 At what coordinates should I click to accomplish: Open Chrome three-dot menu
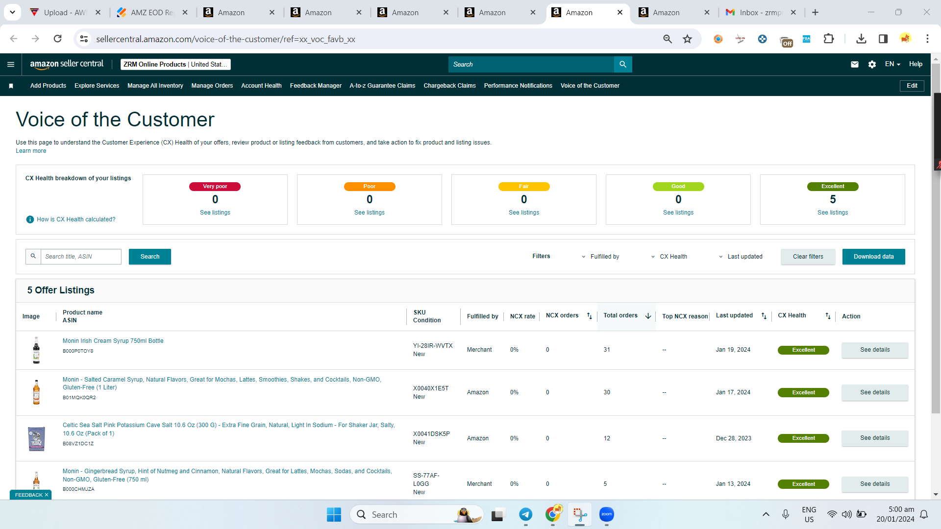coord(927,39)
